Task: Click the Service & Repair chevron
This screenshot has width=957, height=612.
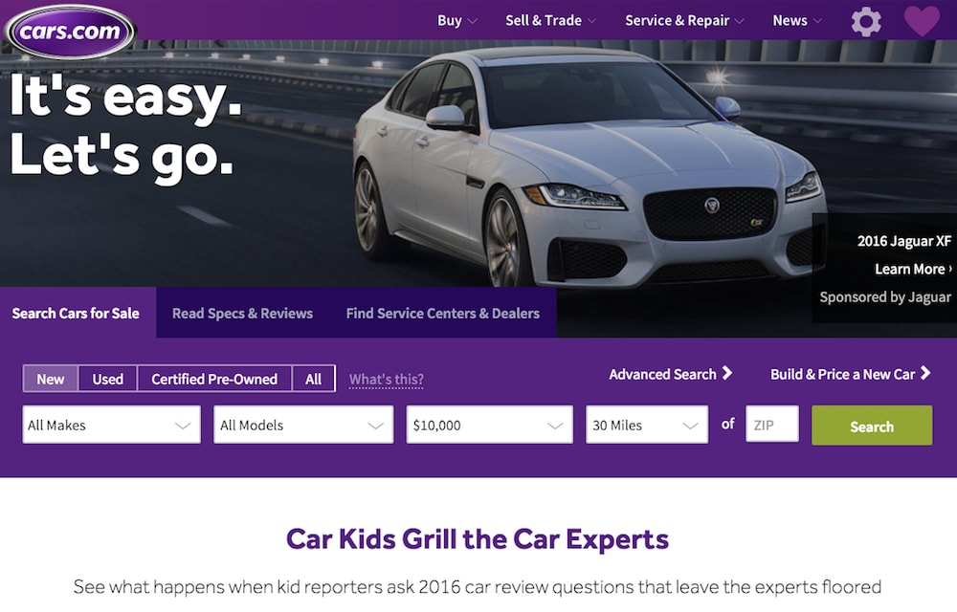Action: [x=740, y=21]
